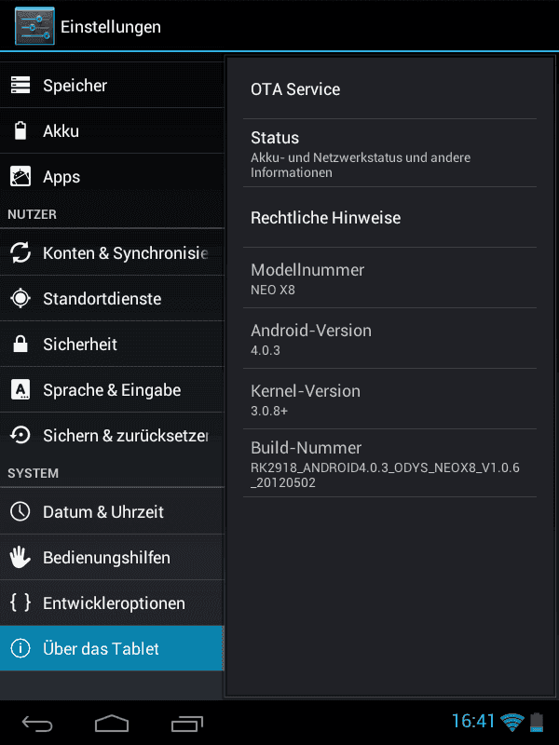Viewport: 559px width, 745px height.
Task: Open Sichern & zurücksetzen settings
Action: (x=112, y=435)
